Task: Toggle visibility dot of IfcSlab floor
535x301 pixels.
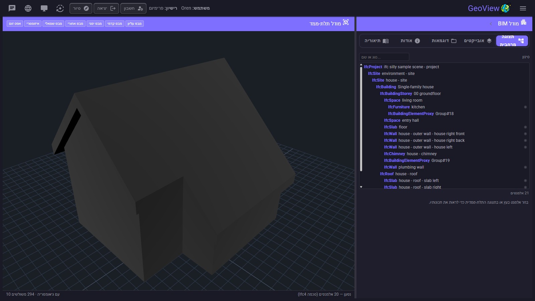Action: 525,127
